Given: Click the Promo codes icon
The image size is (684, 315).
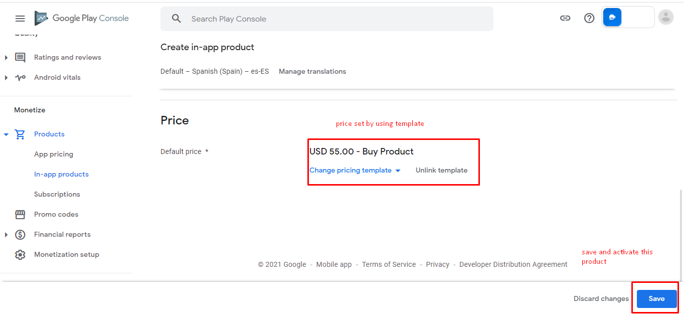Looking at the screenshot, I should click(20, 215).
